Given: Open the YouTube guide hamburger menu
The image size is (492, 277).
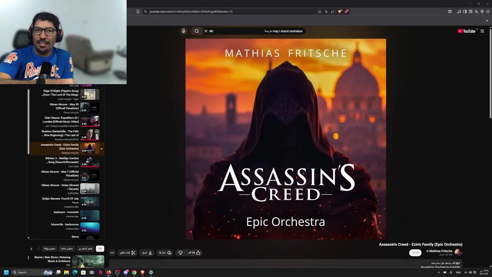Looking at the screenshot, I should click(x=482, y=31).
